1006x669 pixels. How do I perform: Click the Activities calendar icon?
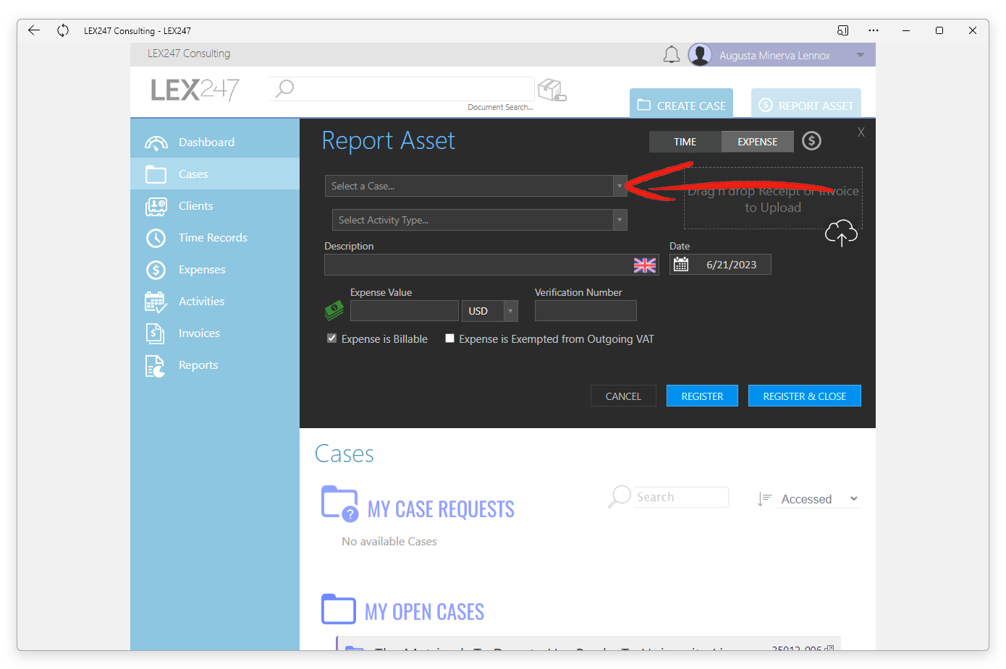point(156,302)
